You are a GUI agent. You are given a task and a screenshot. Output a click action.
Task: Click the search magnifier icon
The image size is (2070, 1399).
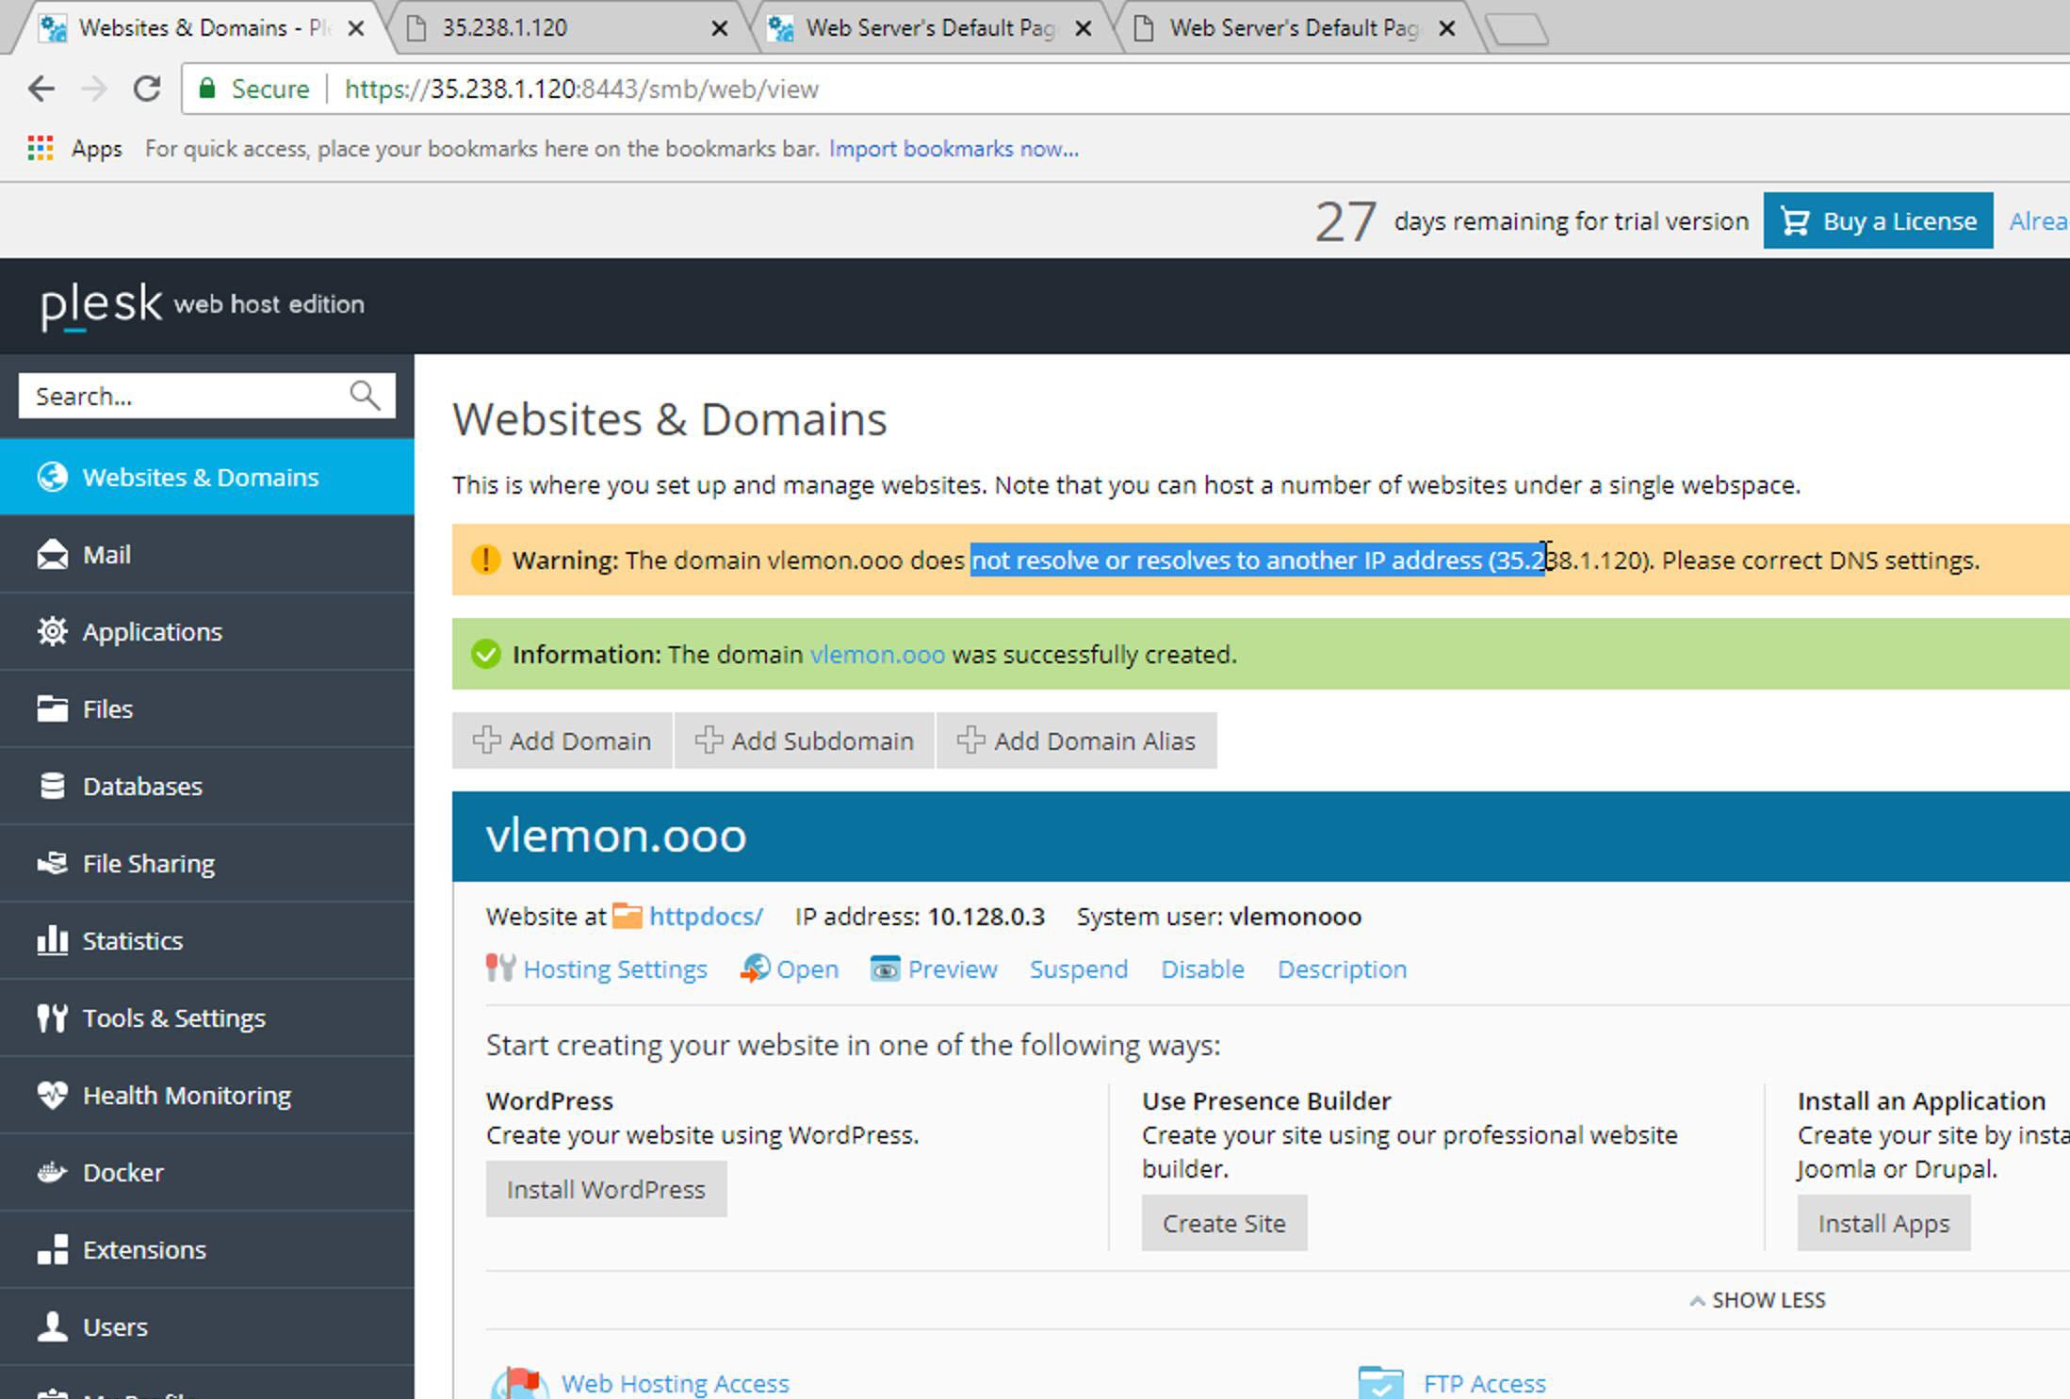click(x=365, y=396)
